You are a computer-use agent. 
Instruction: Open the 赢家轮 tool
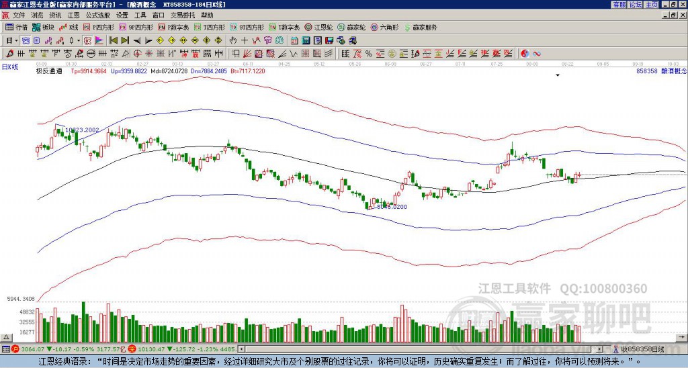tap(351, 27)
